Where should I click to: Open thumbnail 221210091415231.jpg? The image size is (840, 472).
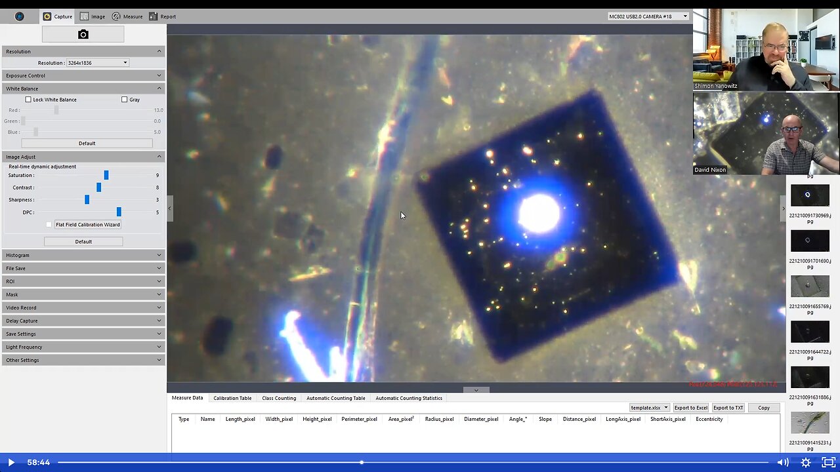click(x=810, y=423)
